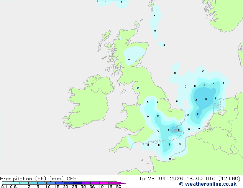Select the 2 mm legend color box
Image resolution: width=243 pixels, height=188 pixels.
point(33,183)
